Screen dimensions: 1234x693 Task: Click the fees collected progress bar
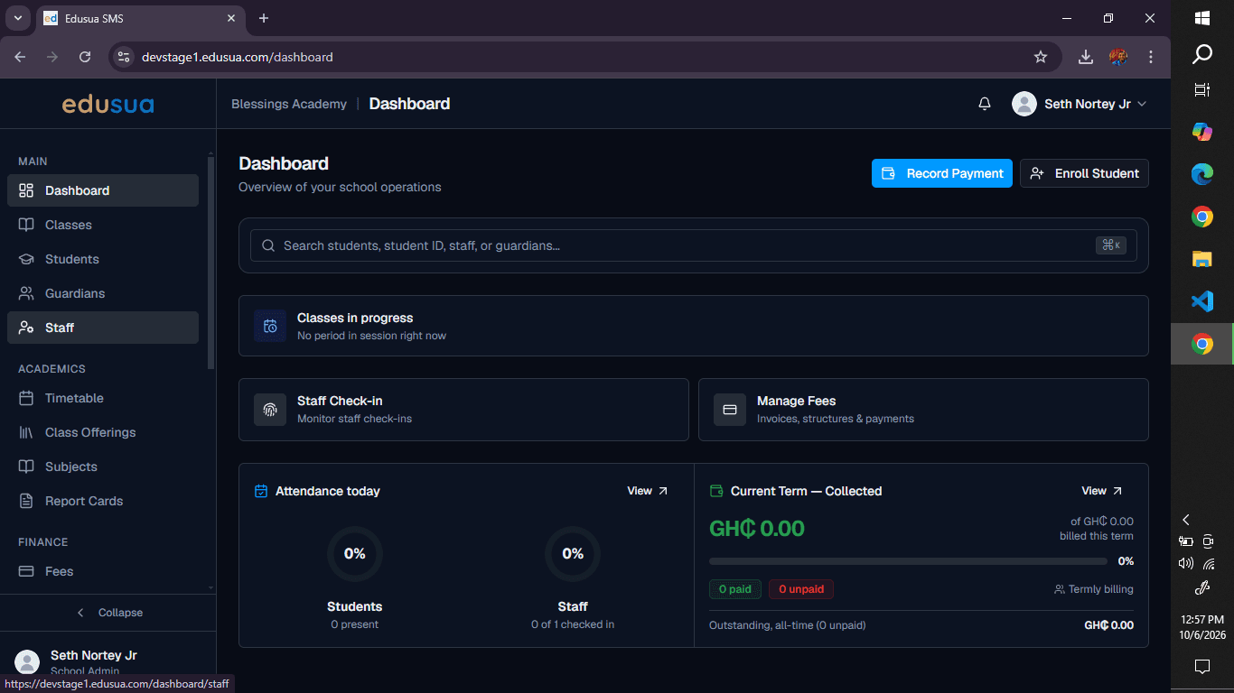[x=910, y=561]
